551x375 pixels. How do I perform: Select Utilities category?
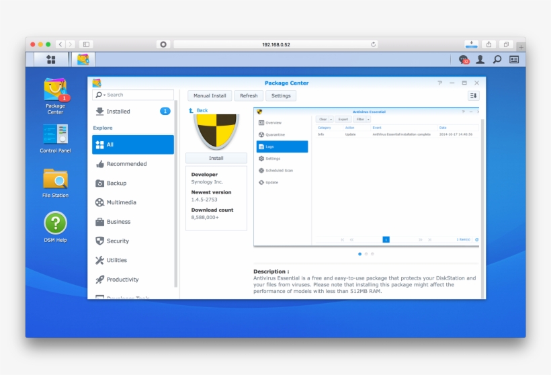click(x=133, y=261)
